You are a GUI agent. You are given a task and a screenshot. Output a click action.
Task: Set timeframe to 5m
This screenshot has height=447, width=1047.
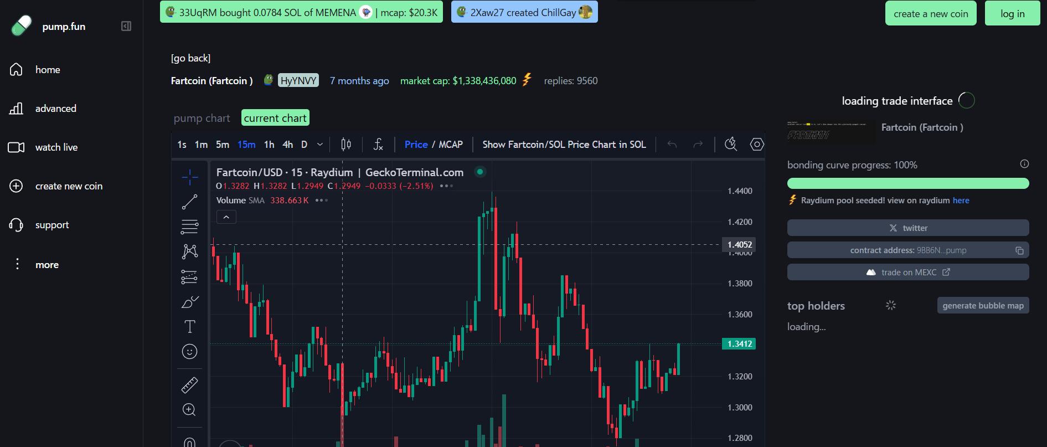[x=223, y=145]
